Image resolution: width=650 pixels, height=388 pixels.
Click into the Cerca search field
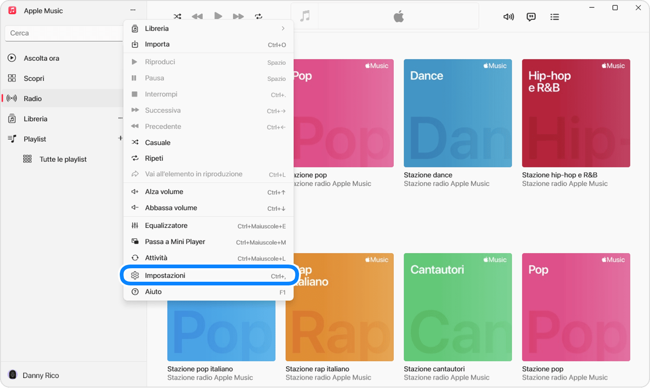64,33
